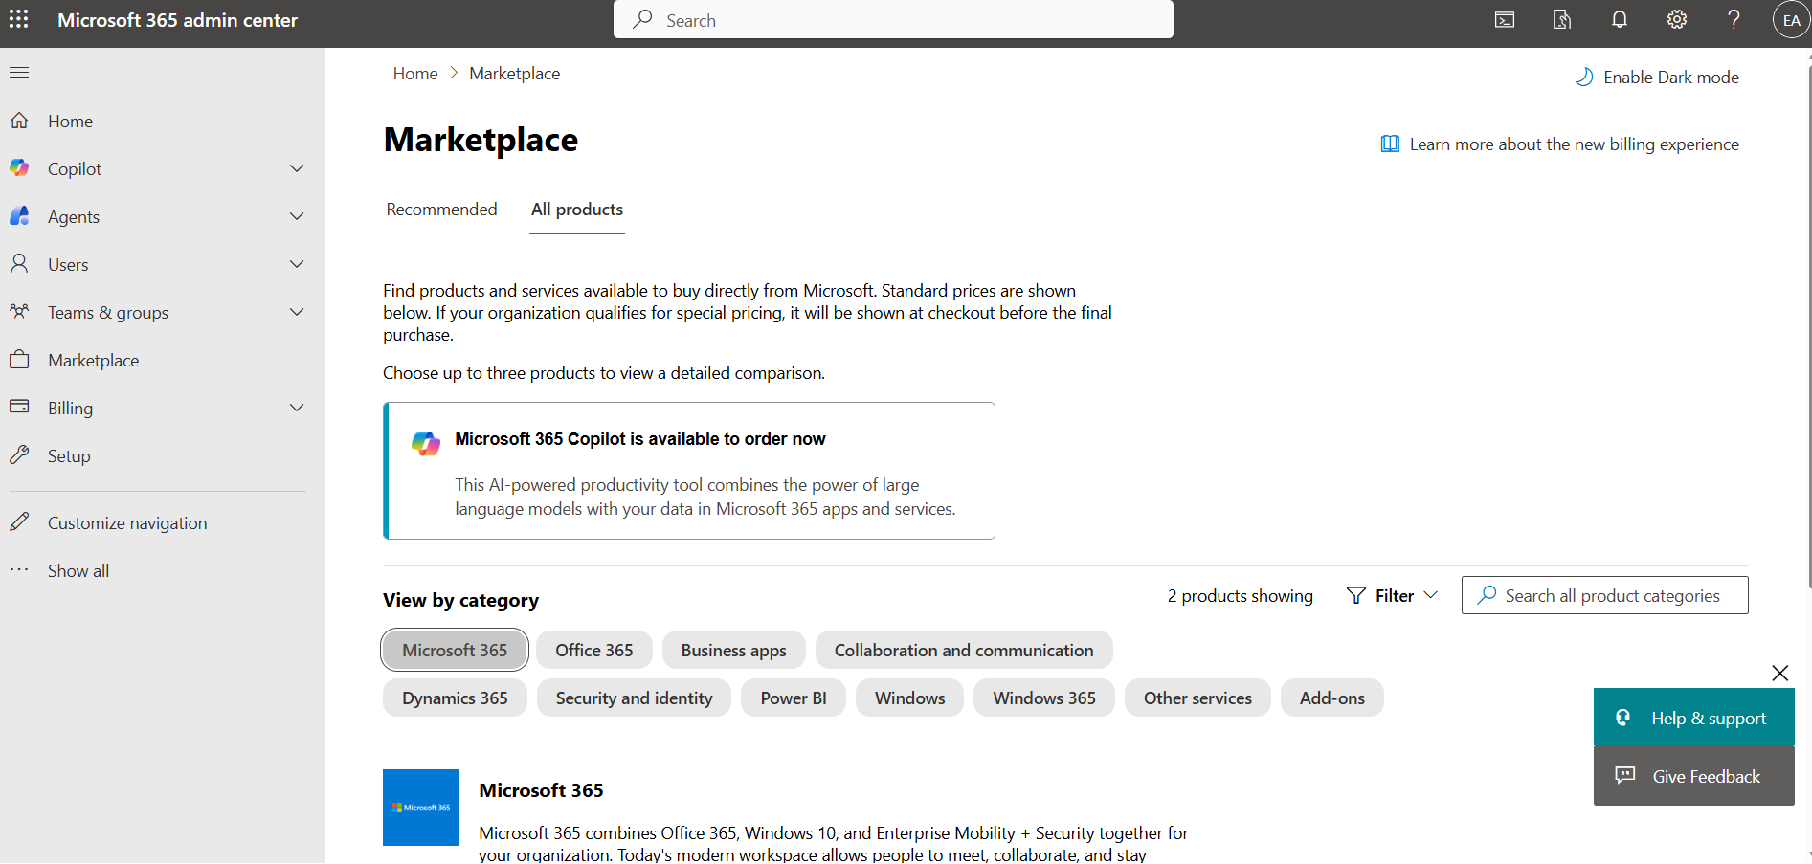Viewport: 1812px width, 864px height.
Task: Open Help question mark icon
Action: 1734,20
